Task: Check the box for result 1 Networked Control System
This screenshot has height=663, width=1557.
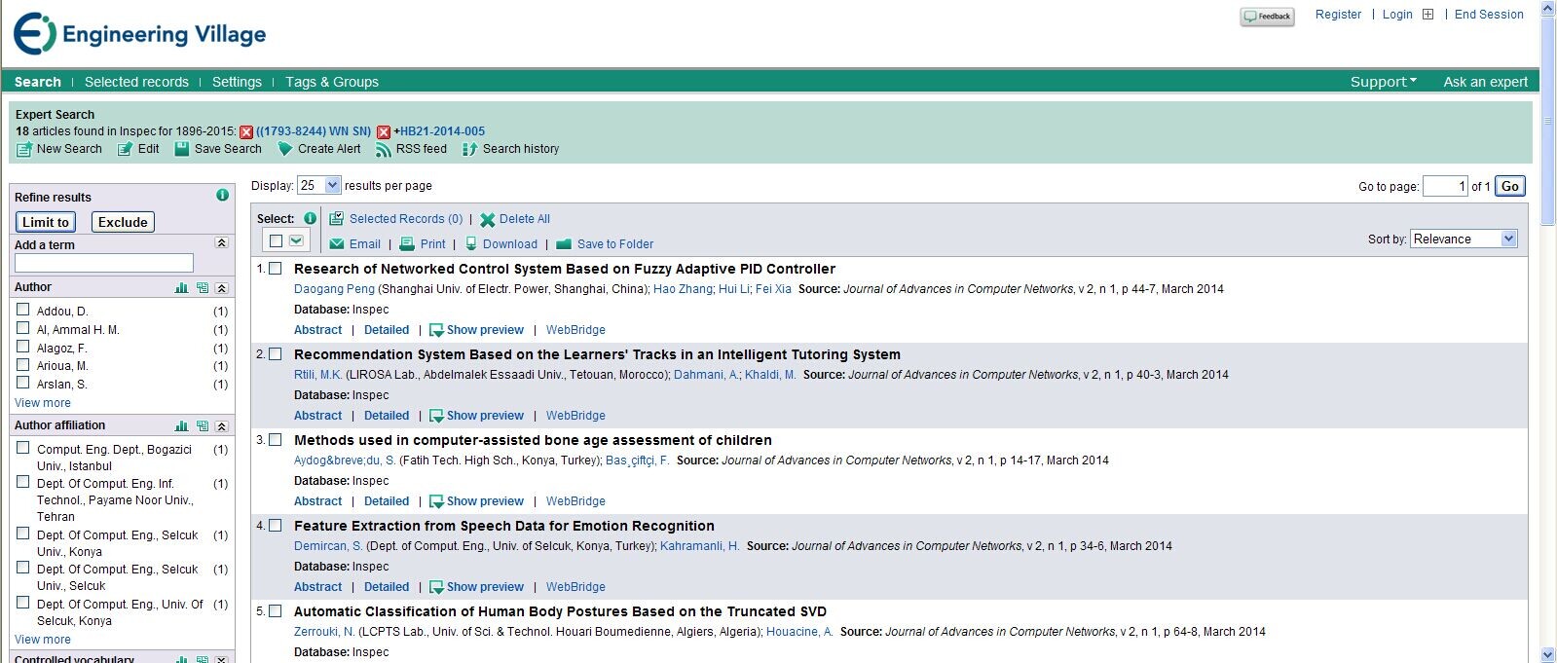Action: coord(276,269)
